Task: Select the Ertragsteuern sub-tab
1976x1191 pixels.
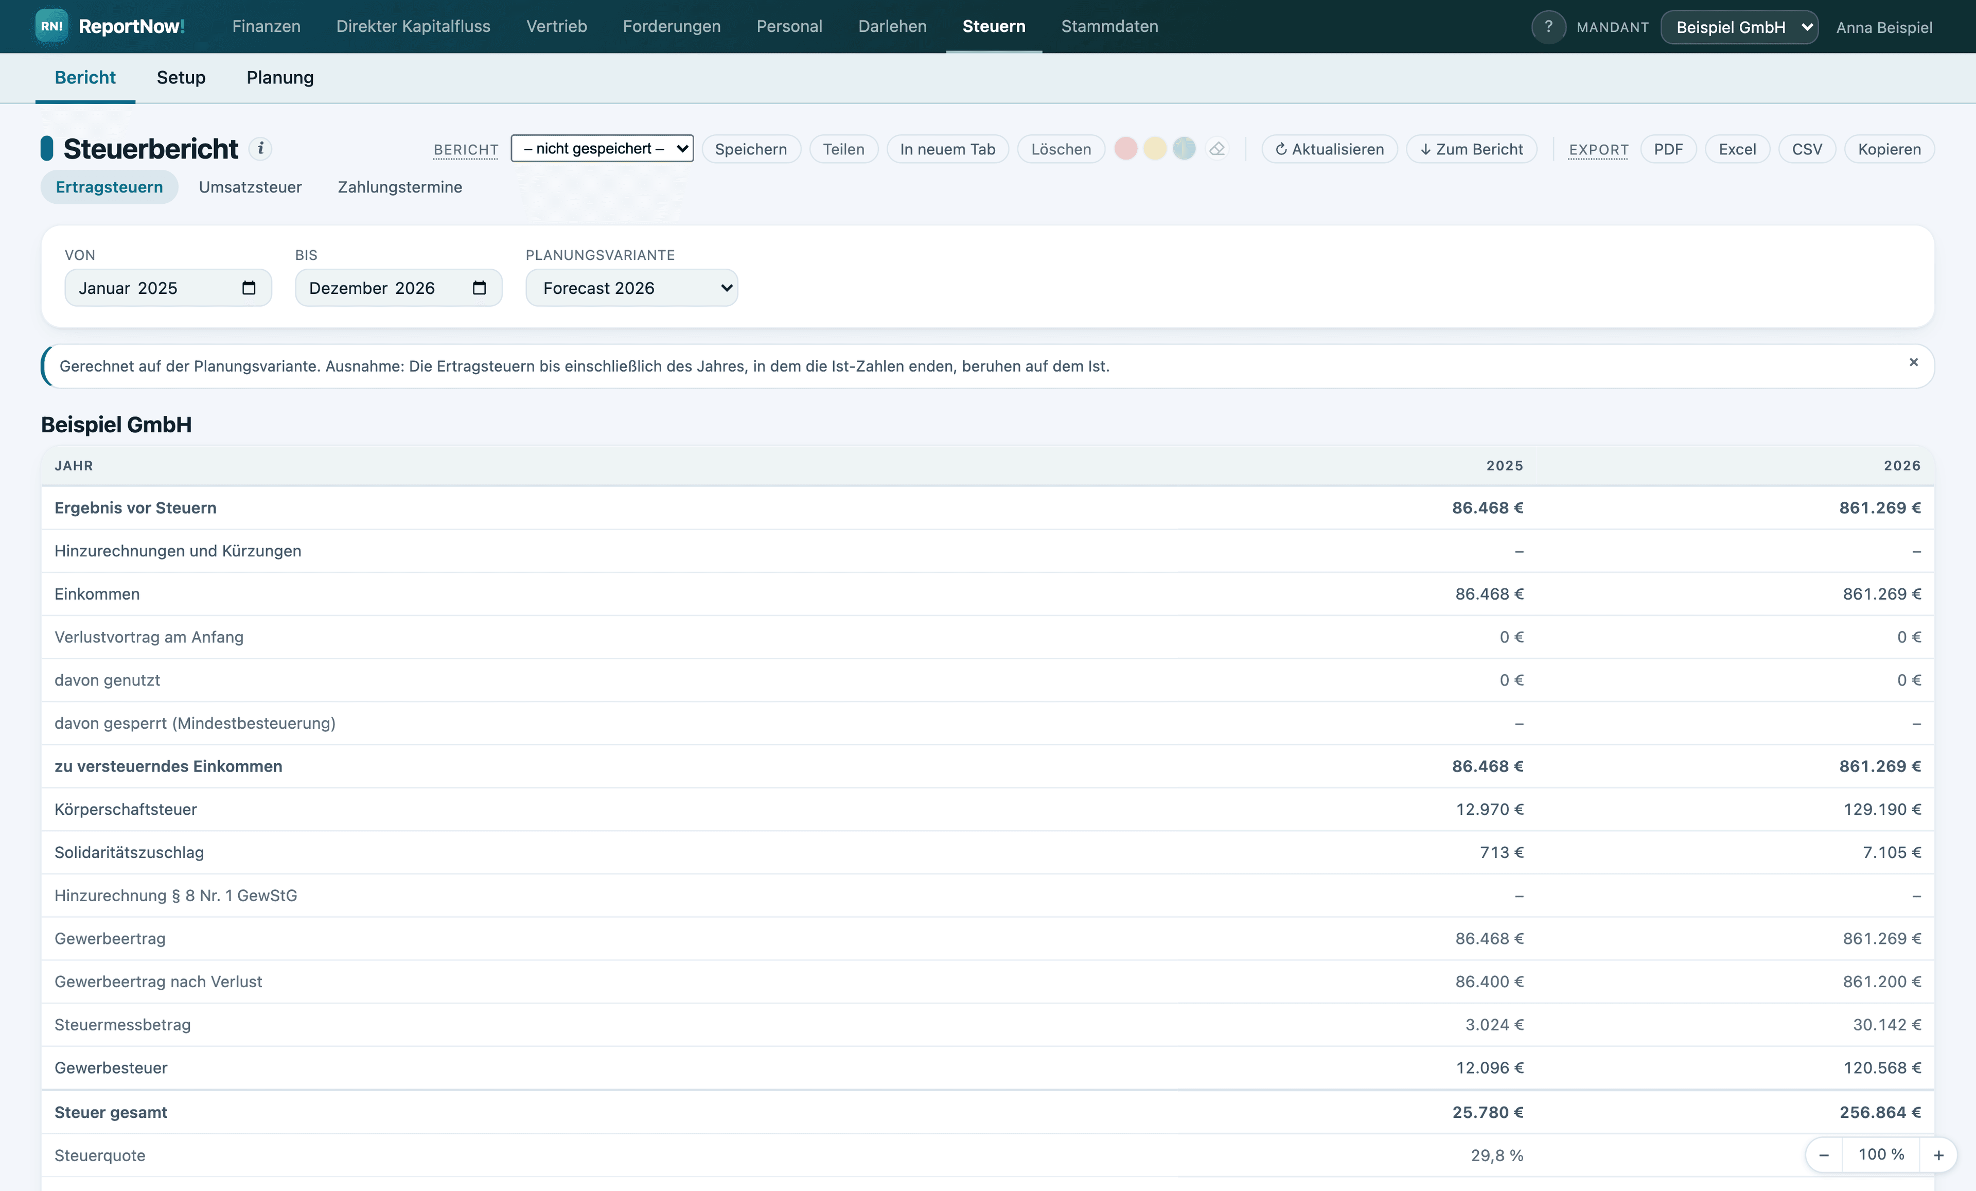Action: pyautogui.click(x=109, y=187)
